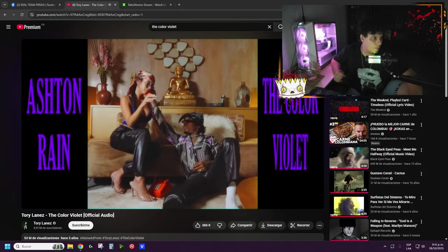This screenshot has height=252, width=448.
Task: Open options menu for Gustavo Cerati Cactus
Action: [x=421, y=174]
